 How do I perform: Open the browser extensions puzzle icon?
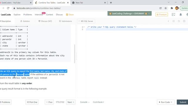[172, 8]
